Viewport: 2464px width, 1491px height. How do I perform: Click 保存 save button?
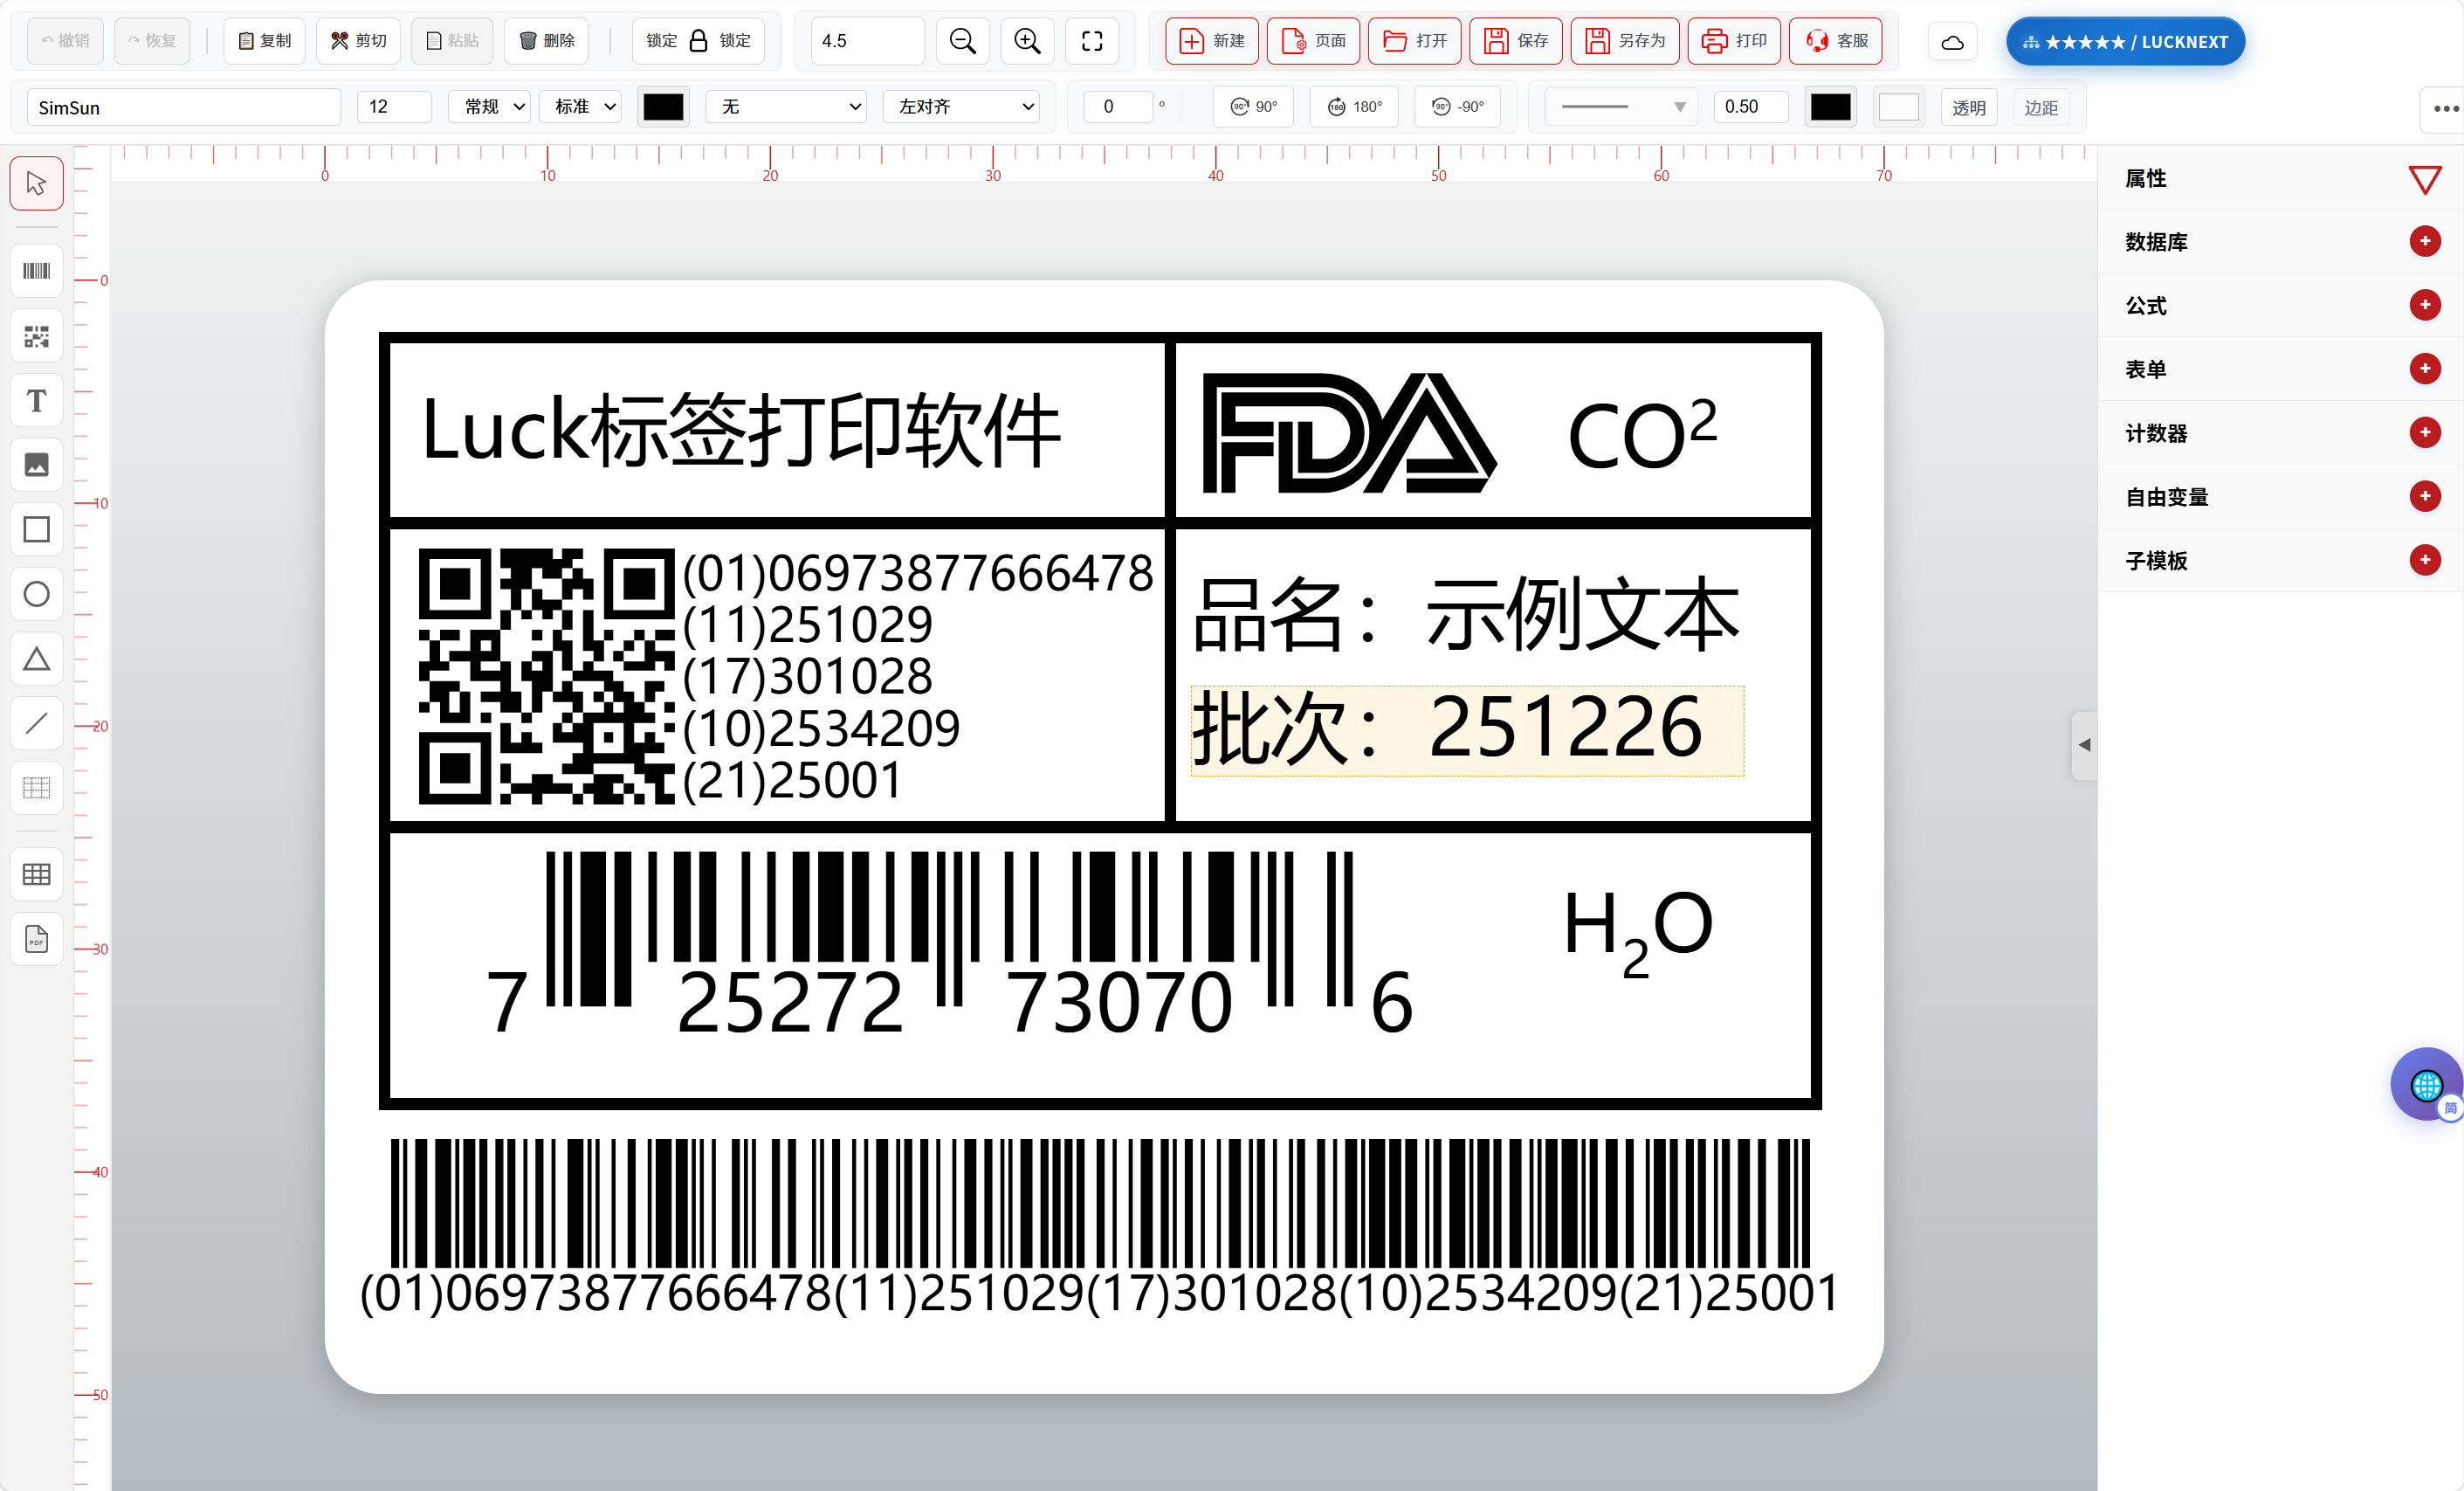tap(1515, 41)
